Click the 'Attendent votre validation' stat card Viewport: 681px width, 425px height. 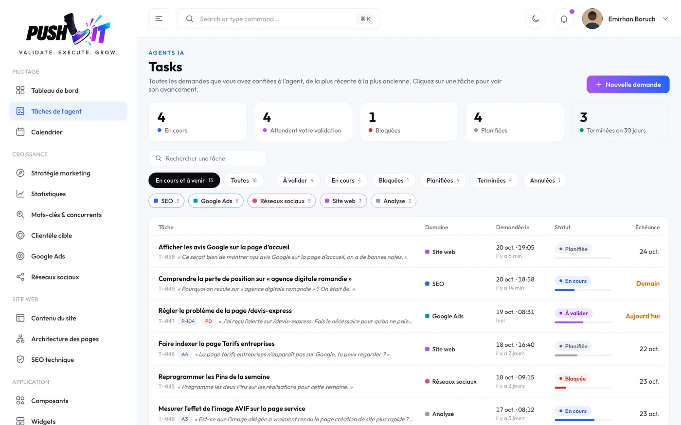pyautogui.click(x=304, y=122)
